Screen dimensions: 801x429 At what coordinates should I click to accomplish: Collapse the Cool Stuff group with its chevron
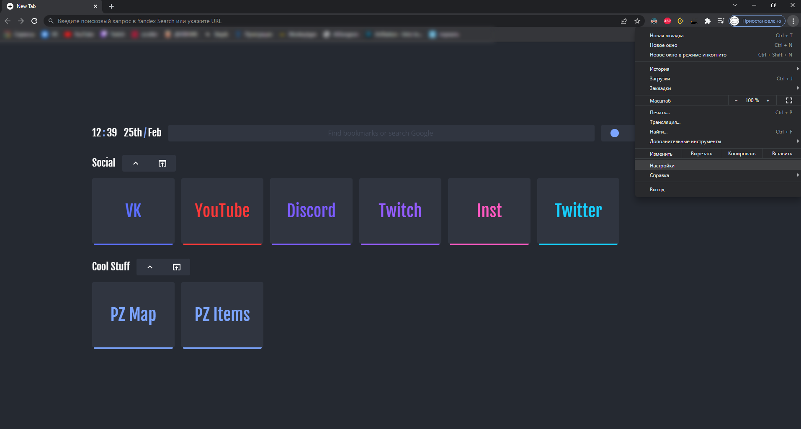pos(150,267)
